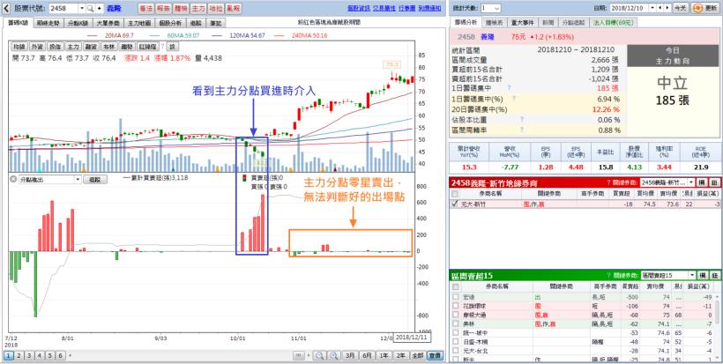Toggle the 均線 indicator button above the chart
The height and width of the screenshot is (364, 723).
[19, 47]
